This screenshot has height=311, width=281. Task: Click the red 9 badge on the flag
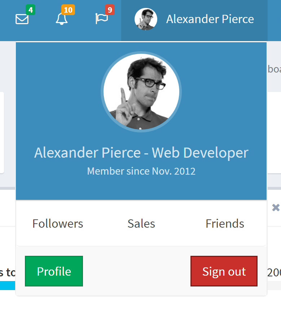109,10
